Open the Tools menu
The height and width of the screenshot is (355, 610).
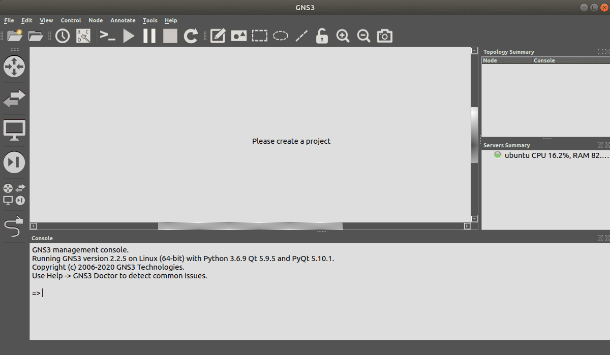[150, 20]
